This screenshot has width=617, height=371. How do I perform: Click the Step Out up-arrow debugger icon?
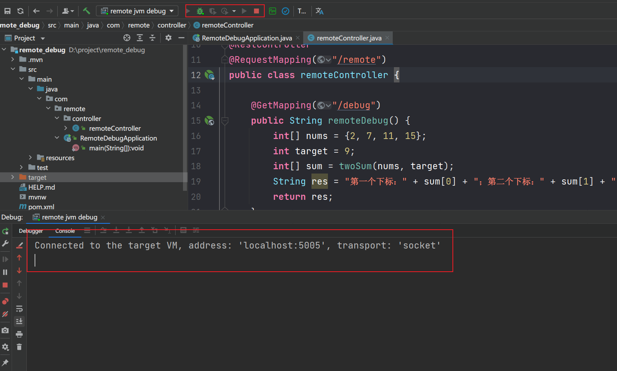tap(142, 230)
